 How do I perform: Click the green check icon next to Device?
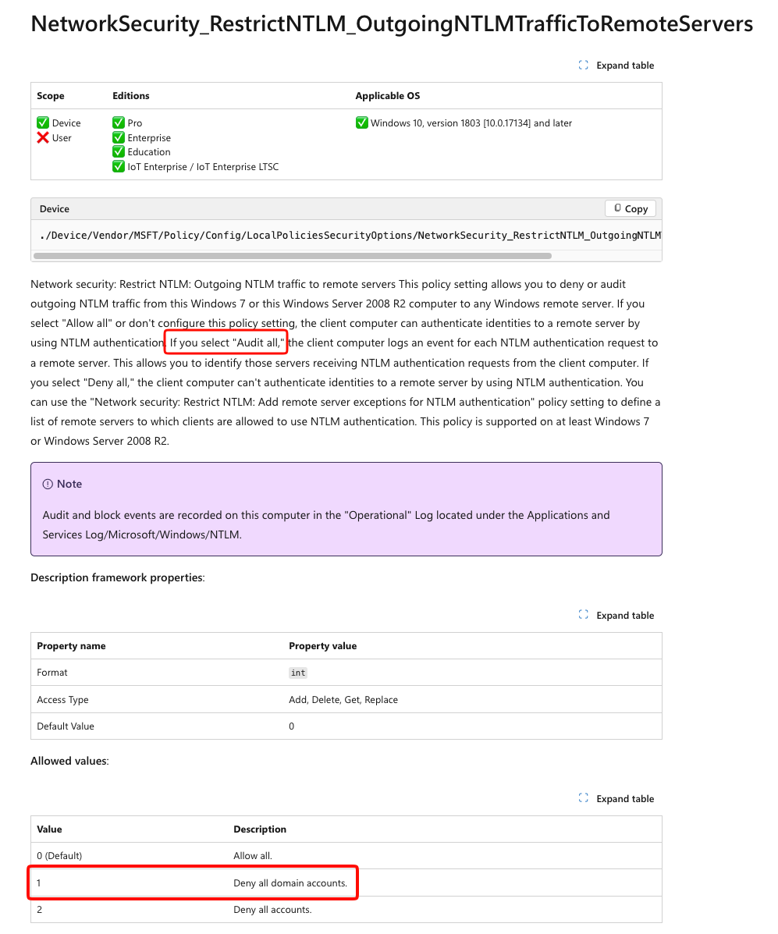43,123
